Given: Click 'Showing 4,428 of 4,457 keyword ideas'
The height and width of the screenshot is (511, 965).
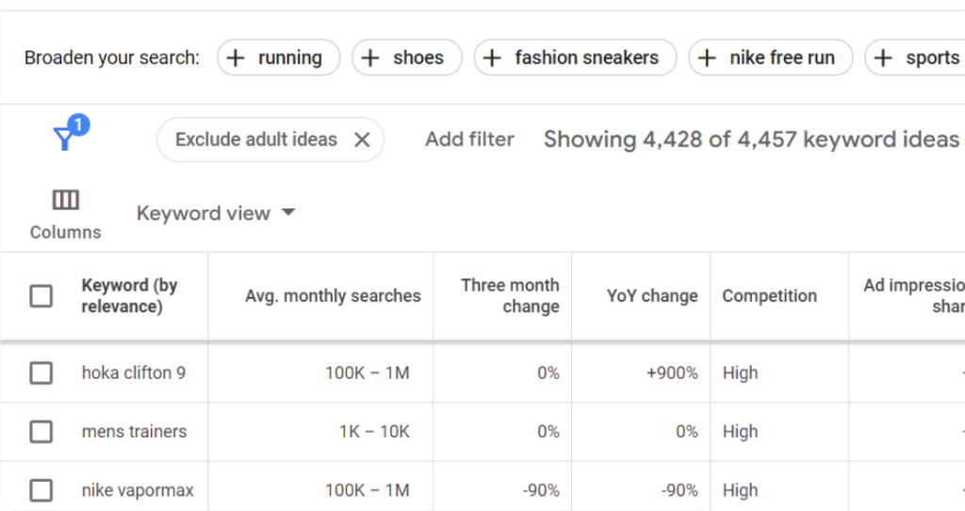Looking at the screenshot, I should click(751, 140).
